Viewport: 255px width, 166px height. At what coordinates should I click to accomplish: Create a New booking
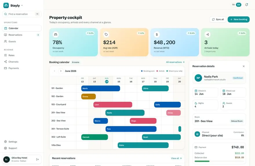tap(238, 19)
